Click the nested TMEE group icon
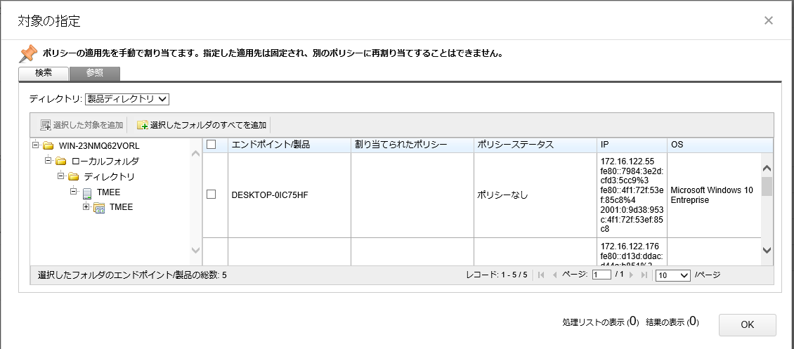 pyautogui.click(x=99, y=208)
